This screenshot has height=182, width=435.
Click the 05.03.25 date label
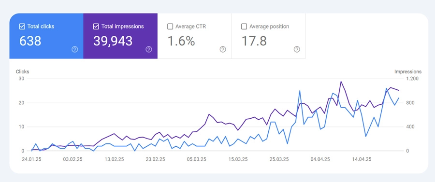click(x=196, y=159)
